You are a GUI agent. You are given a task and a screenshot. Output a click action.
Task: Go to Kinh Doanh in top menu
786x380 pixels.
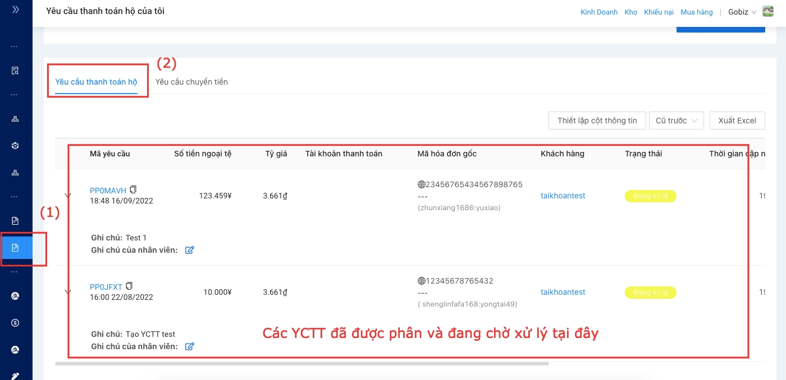598,12
